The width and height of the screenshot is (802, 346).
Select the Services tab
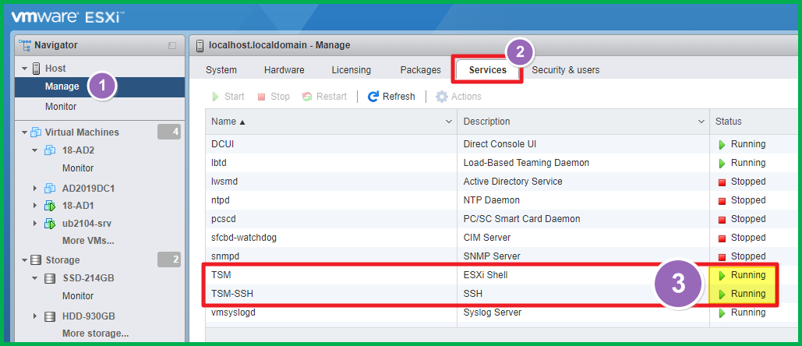pos(487,70)
